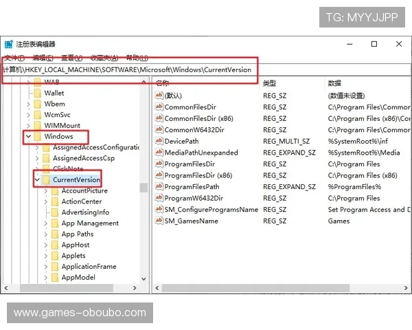The image size is (412, 330).
Task: Expand the App Paths key
Action: tap(45, 234)
